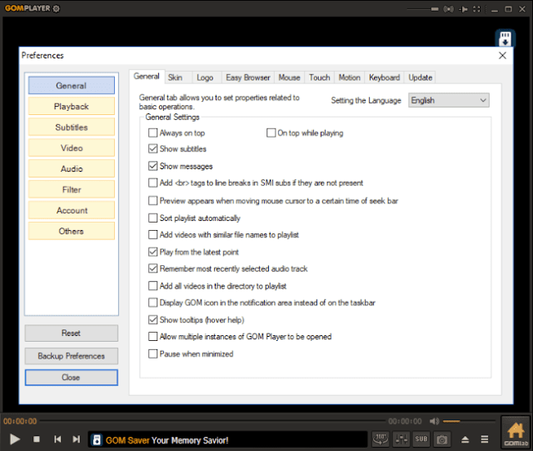
Task: Enable Add br tags to SMI subs
Action: [x=153, y=183]
